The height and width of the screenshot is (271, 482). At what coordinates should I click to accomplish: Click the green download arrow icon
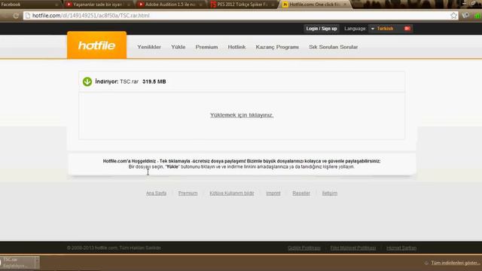click(x=87, y=81)
